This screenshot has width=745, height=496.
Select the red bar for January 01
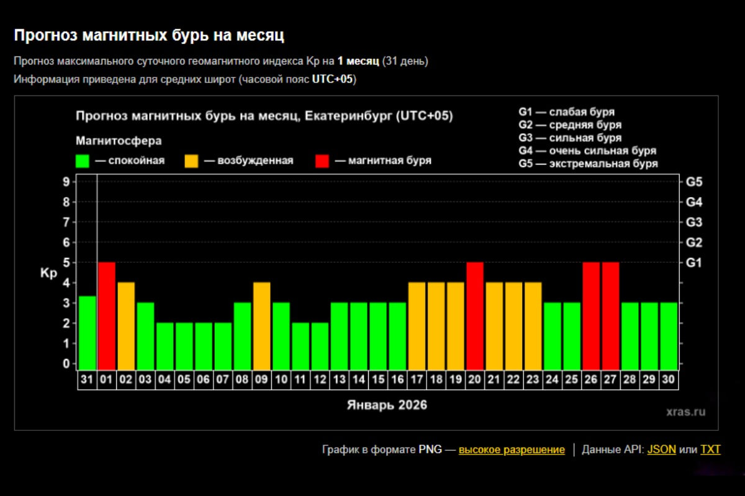pos(107,315)
